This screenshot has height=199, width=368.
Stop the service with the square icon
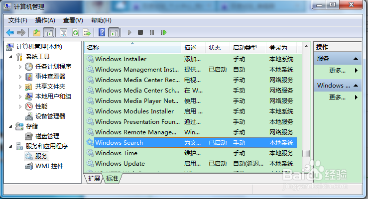pyautogui.click(x=140, y=32)
